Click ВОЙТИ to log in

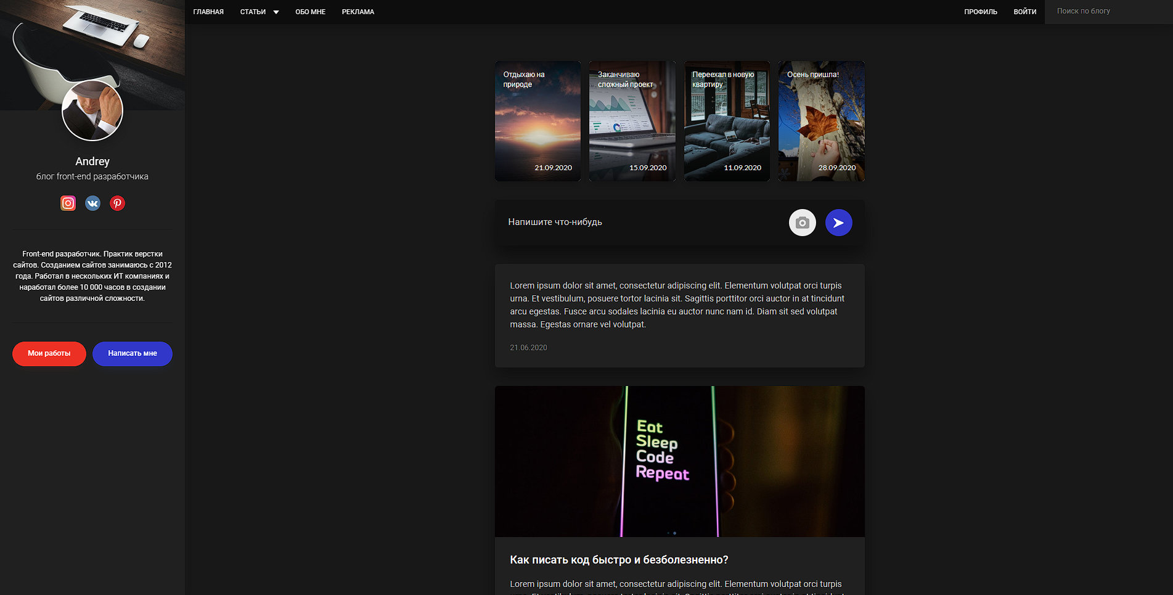tap(1025, 12)
